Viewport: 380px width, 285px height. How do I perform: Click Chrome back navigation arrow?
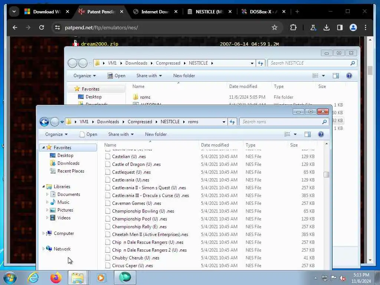point(15,27)
